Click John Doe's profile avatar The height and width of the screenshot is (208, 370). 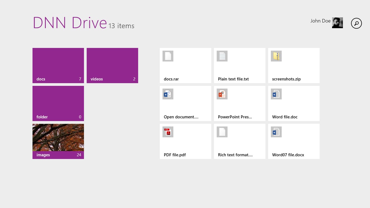(x=337, y=23)
